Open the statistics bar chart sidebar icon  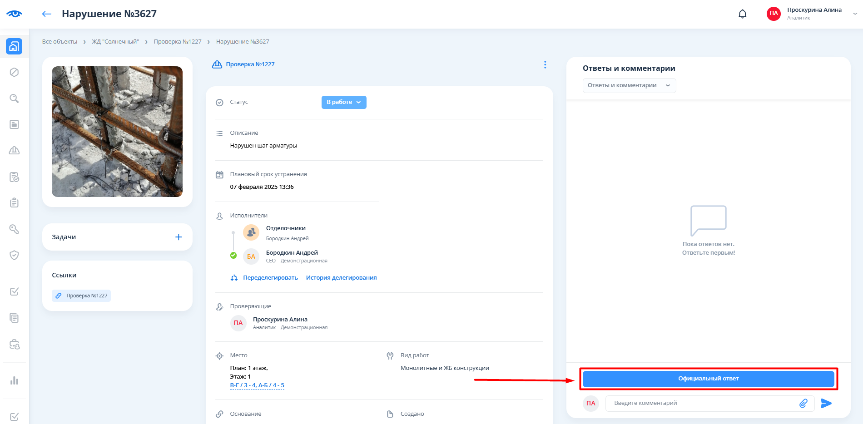pos(14,380)
